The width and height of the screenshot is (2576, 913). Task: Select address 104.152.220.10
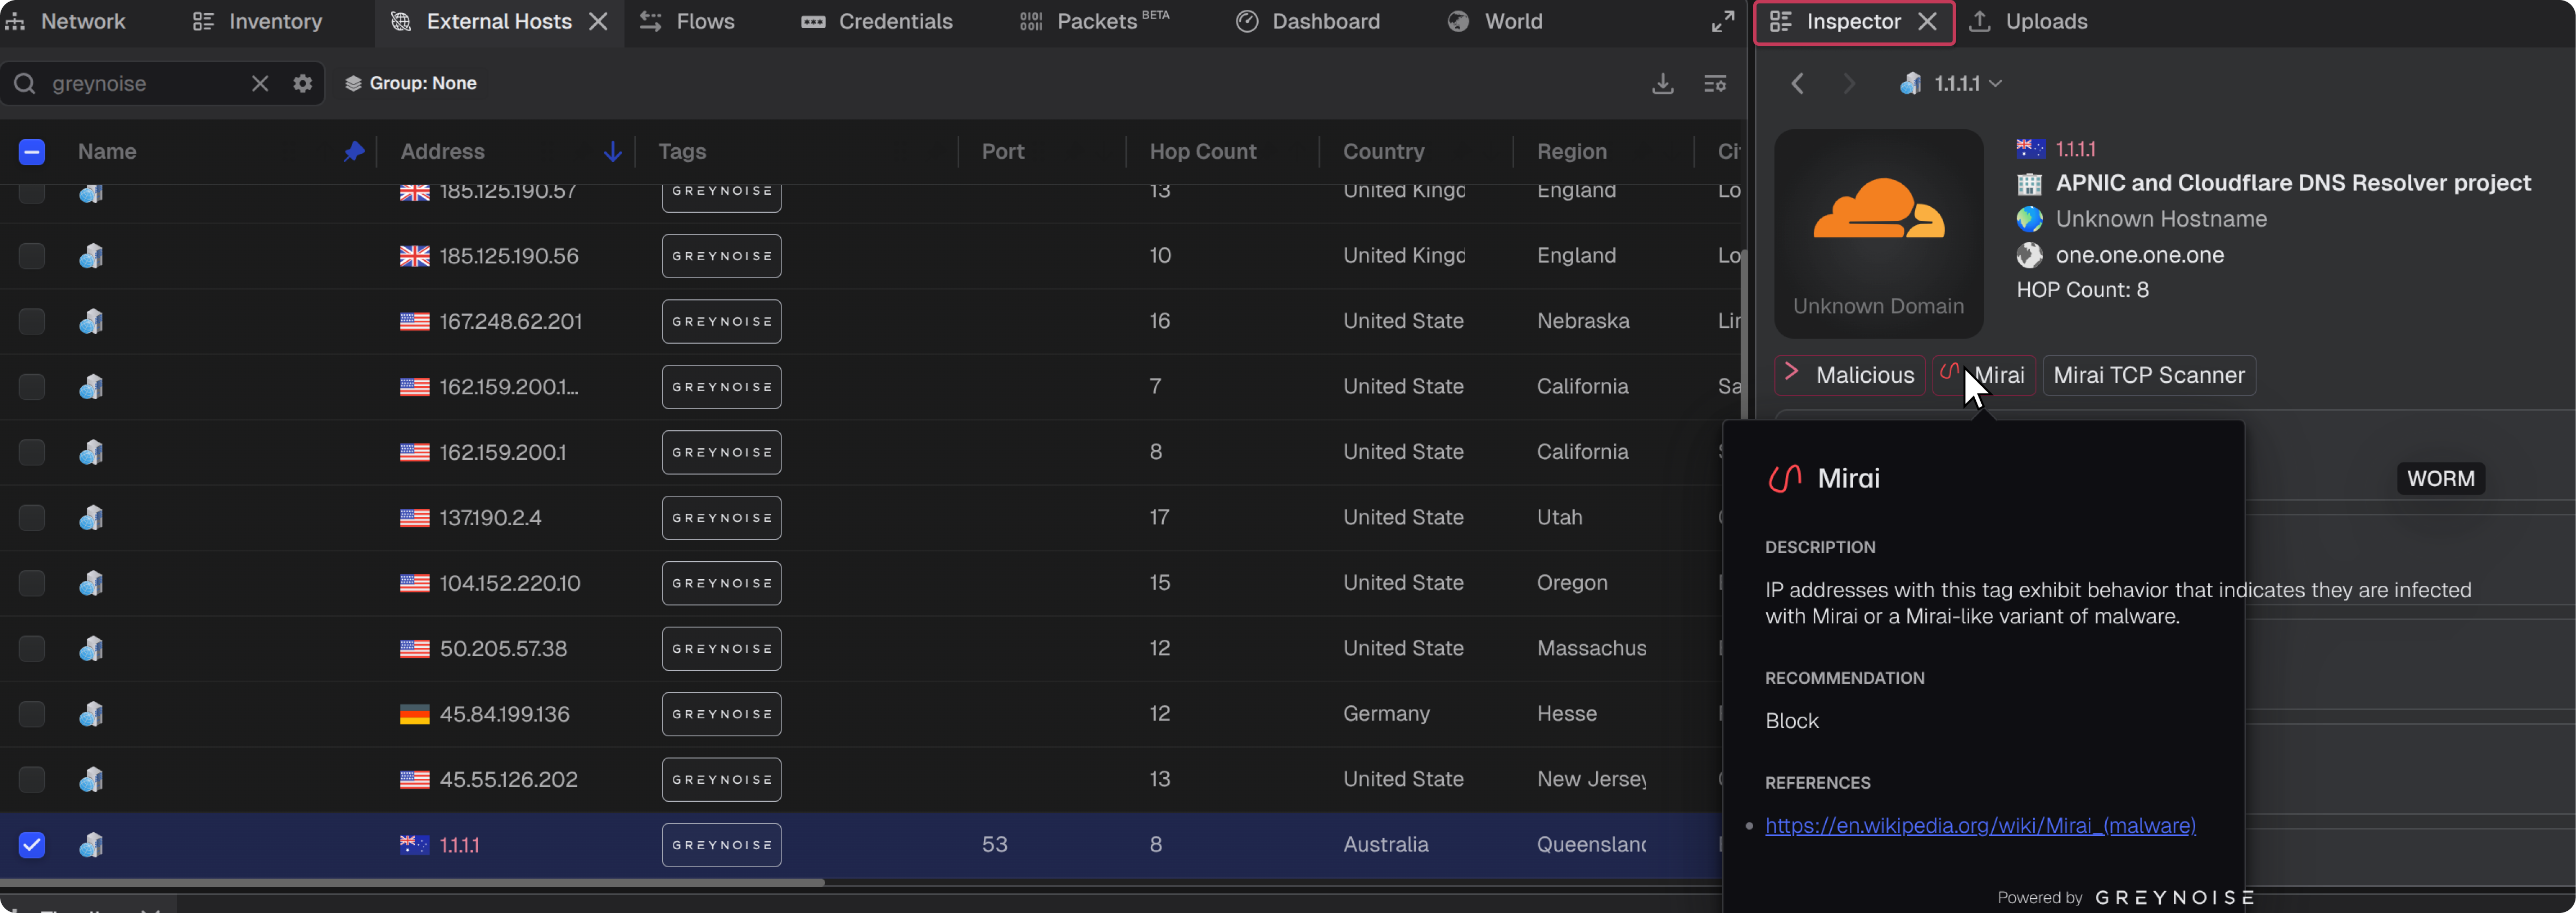click(x=510, y=583)
